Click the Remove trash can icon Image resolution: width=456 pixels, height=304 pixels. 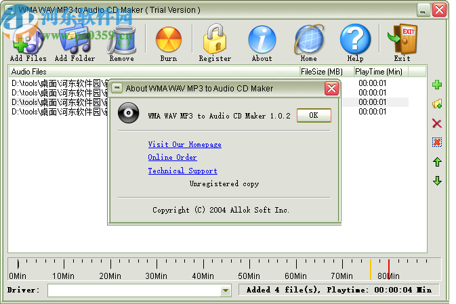pyautogui.click(x=121, y=40)
